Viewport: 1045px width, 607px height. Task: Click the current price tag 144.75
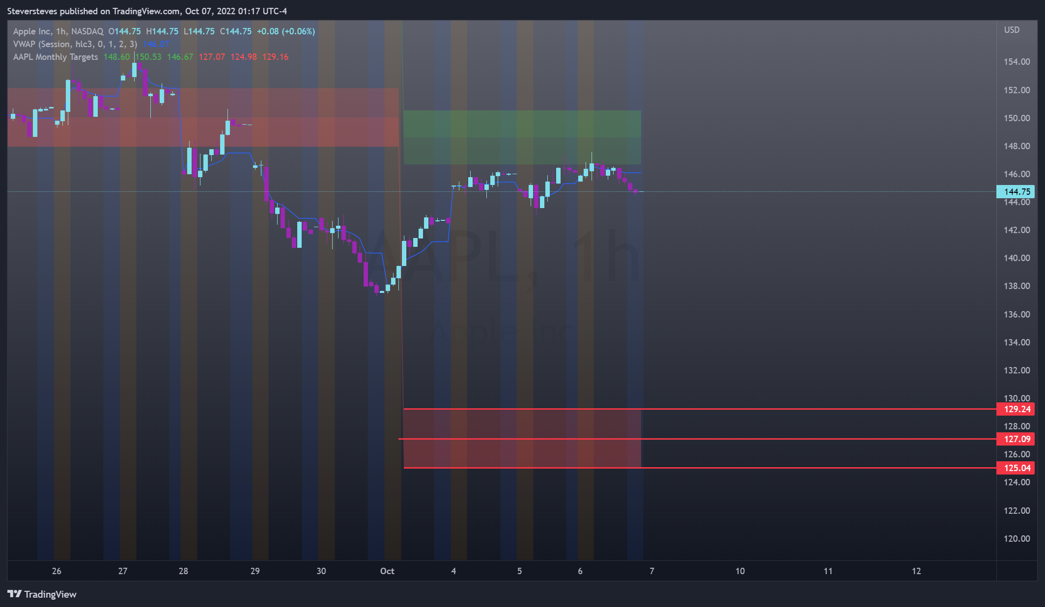1016,192
